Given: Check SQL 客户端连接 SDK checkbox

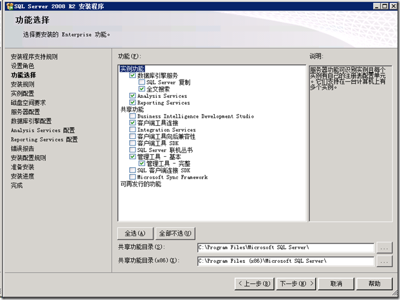Looking at the screenshot, I should [132, 170].
